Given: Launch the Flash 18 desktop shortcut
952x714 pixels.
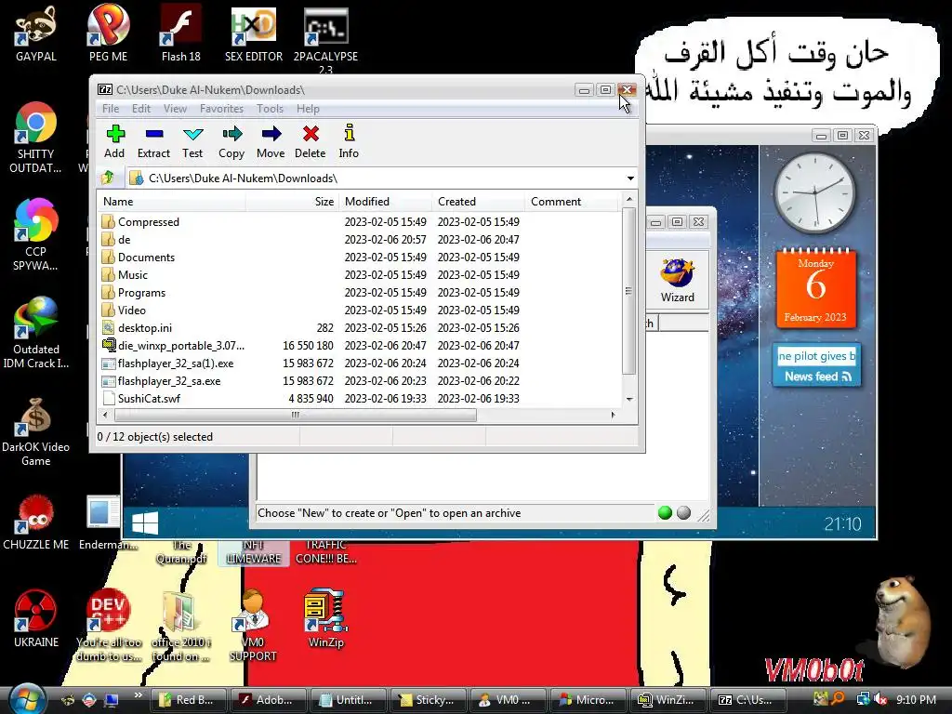Looking at the screenshot, I should pos(181,33).
